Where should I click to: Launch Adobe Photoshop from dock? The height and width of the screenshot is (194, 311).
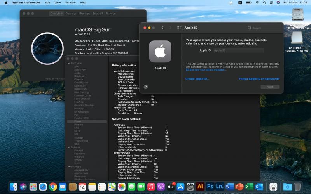pyautogui.click(x=210, y=187)
